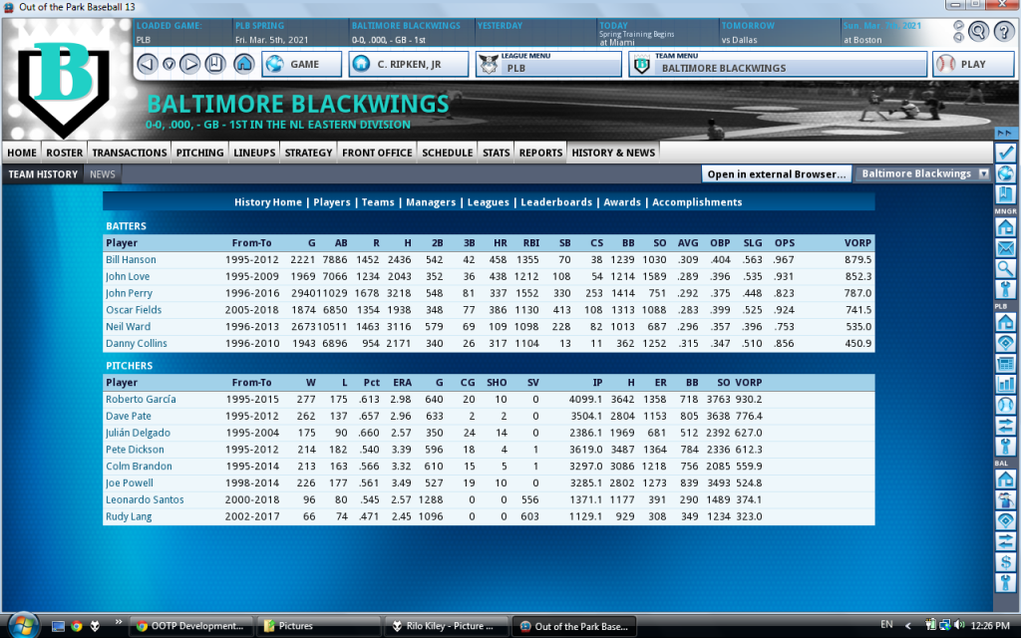Click the home icon in the top toolbar

coord(243,65)
